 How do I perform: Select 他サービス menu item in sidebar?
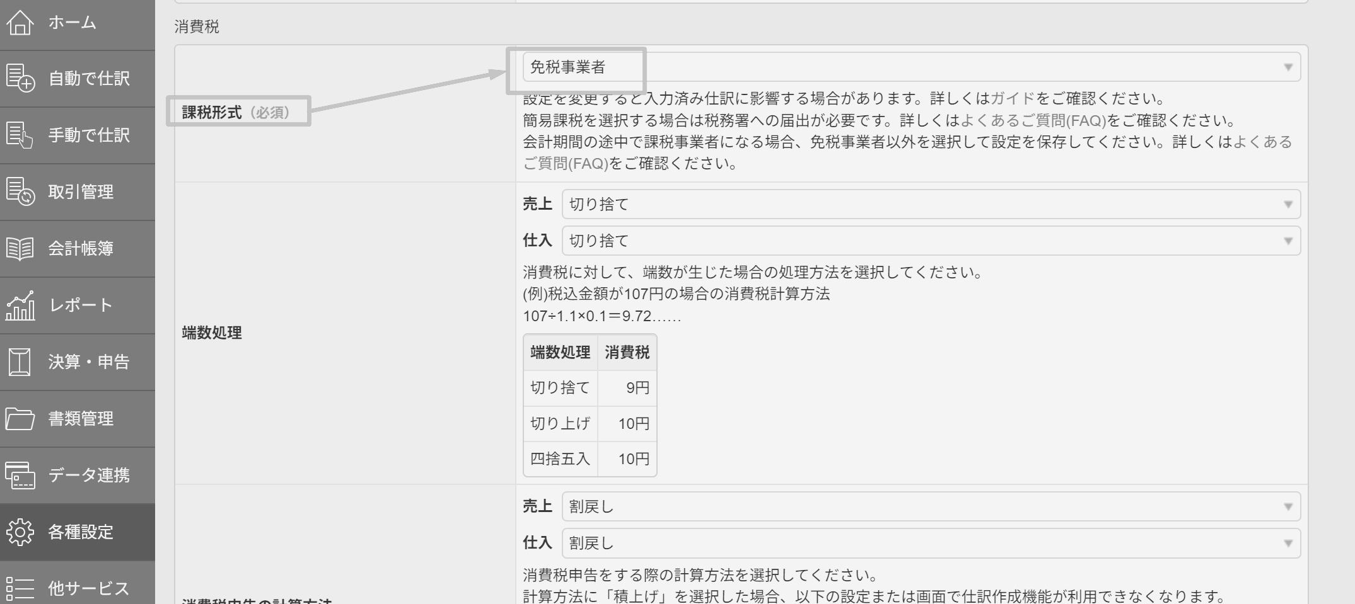[x=88, y=588]
